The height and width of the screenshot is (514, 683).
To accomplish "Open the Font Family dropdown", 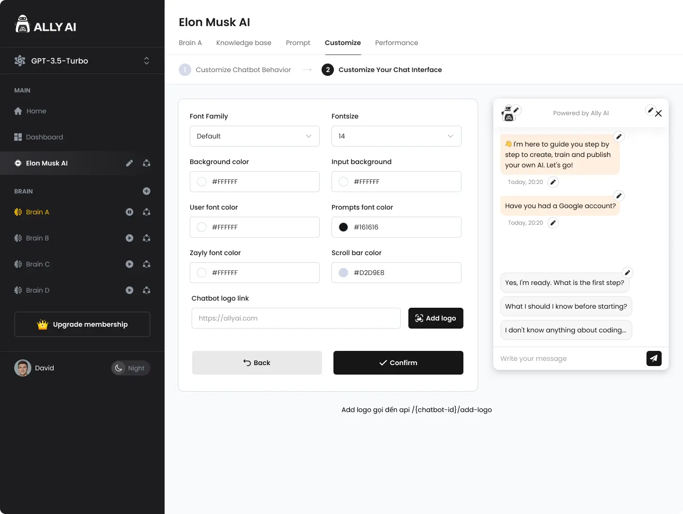I will point(254,136).
